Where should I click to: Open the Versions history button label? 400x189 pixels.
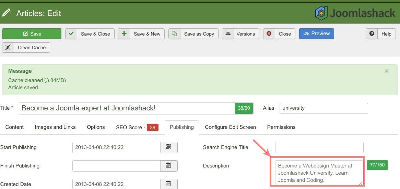click(x=246, y=34)
